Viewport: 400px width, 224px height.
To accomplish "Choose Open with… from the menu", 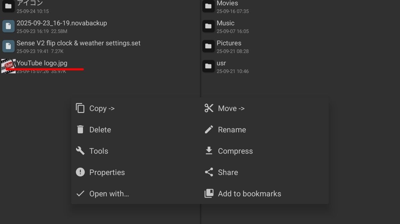I will 109,194.
